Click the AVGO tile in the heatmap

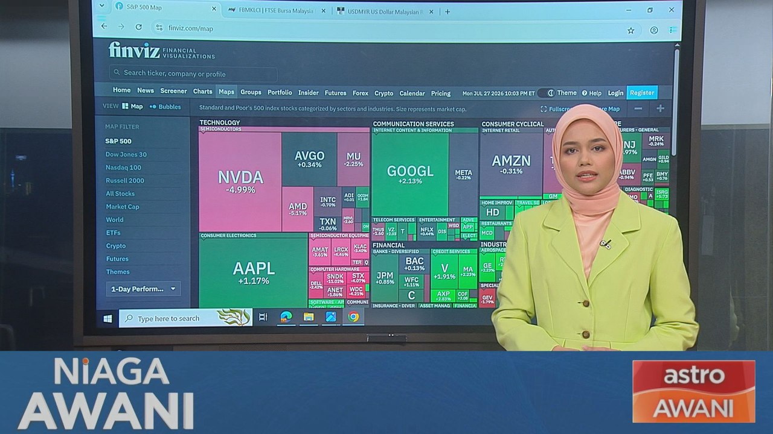coord(309,159)
